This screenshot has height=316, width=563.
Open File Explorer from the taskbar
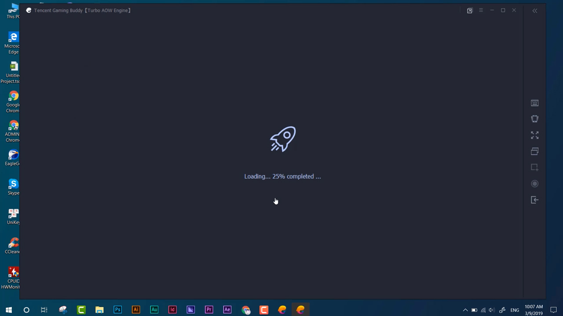(x=99, y=310)
